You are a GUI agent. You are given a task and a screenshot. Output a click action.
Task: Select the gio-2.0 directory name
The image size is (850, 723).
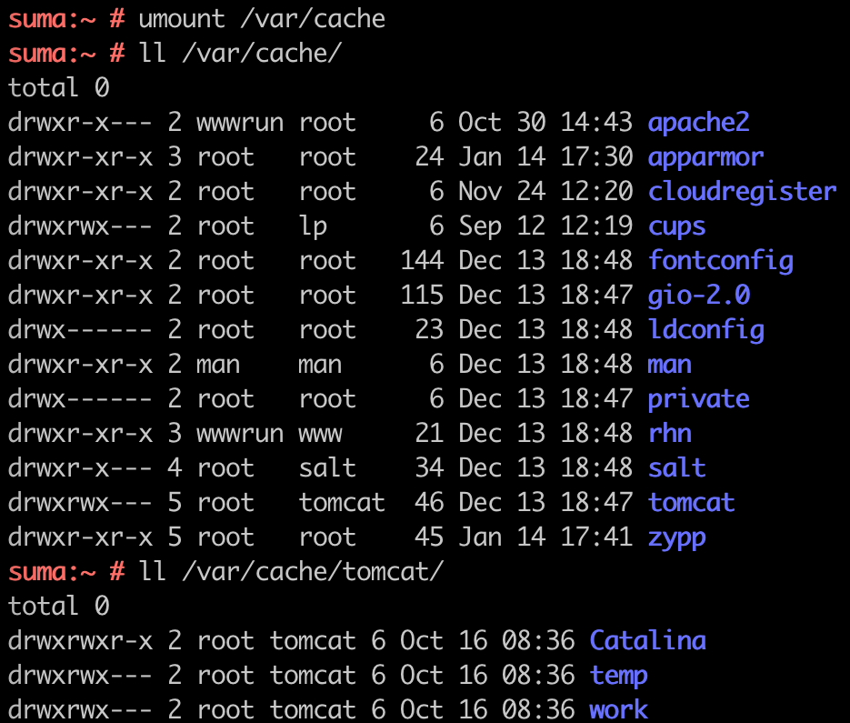[x=698, y=296]
